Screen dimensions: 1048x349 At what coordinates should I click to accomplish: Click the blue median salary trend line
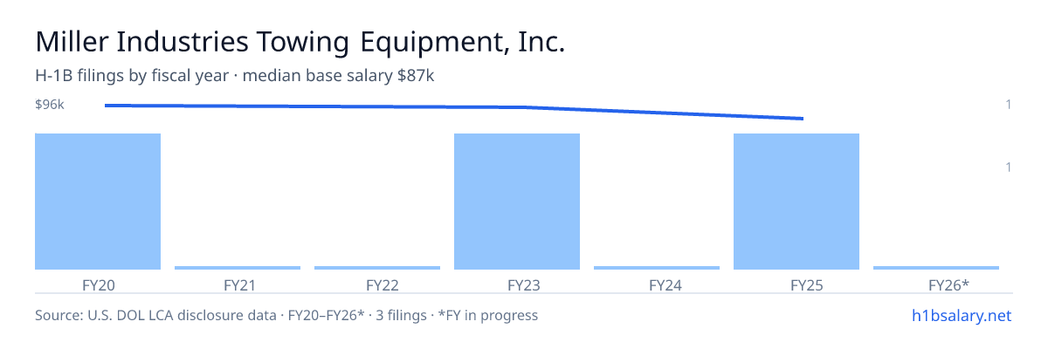tap(454, 107)
